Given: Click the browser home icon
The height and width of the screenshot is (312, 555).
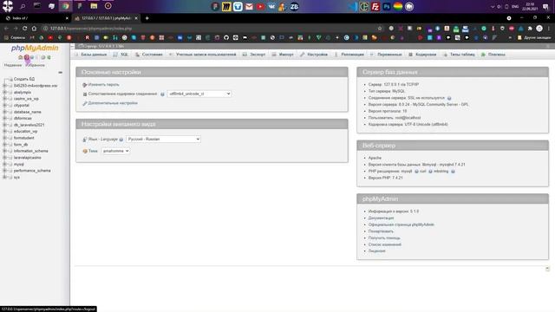Looking at the screenshot, I should point(34,29).
